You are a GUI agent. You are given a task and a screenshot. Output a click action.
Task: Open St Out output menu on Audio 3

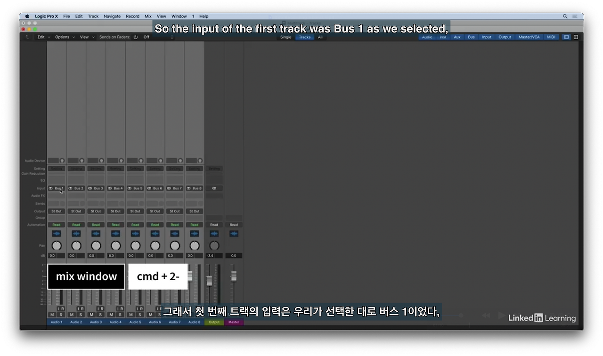click(x=96, y=211)
